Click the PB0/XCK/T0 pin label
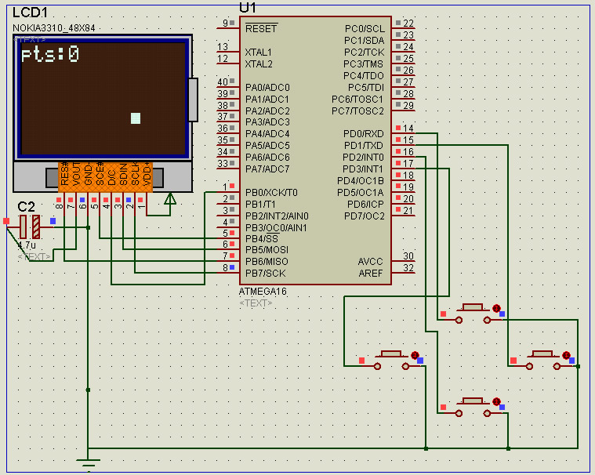This screenshot has height=475, width=595. coord(271,192)
